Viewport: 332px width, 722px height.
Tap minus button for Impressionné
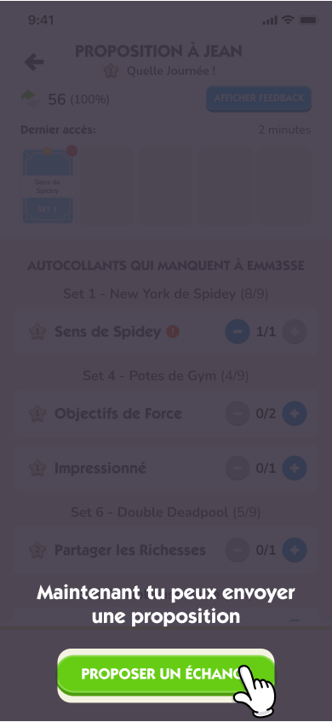(x=238, y=469)
